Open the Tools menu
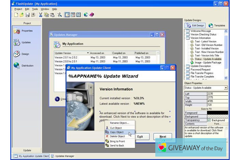 click(x=35, y=9)
